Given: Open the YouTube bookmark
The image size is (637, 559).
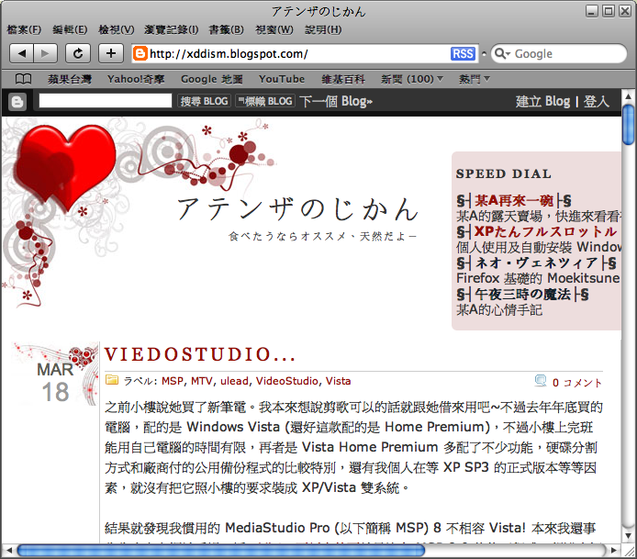Looking at the screenshot, I should click(282, 79).
